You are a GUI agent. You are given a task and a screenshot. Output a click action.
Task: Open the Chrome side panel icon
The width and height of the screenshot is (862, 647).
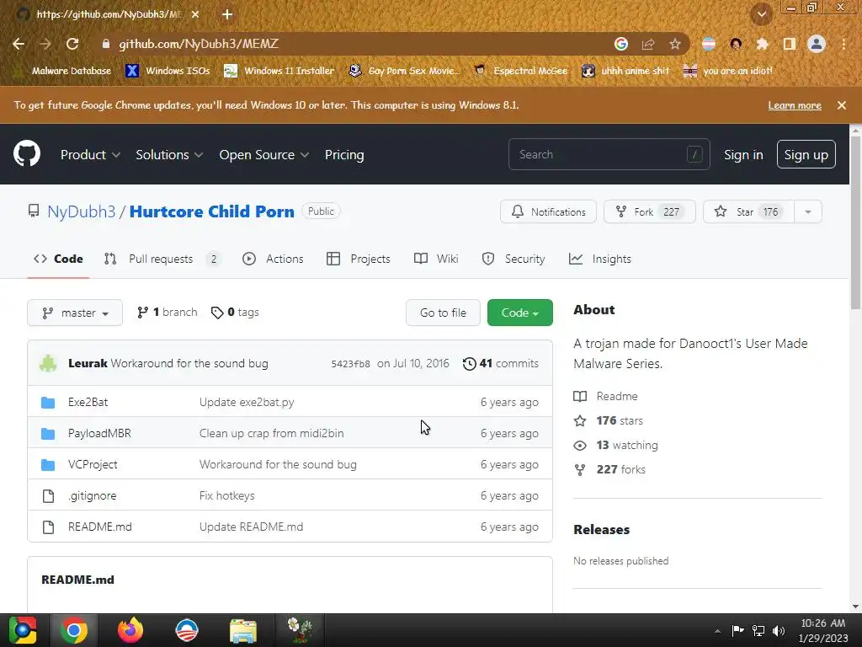coord(790,44)
